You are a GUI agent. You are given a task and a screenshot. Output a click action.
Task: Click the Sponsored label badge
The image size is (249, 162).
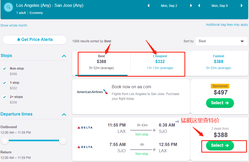tap(220, 86)
